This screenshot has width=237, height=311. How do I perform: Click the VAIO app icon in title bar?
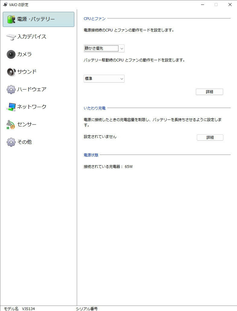pyautogui.click(x=5, y=4)
